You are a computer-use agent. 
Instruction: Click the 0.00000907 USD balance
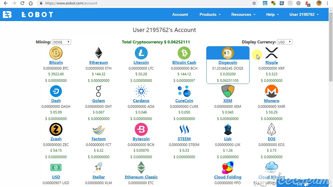click(56, 183)
